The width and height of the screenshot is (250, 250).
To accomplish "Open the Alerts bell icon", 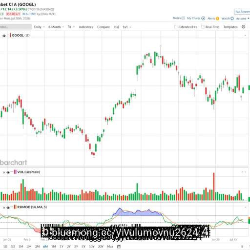I will (217, 19).
